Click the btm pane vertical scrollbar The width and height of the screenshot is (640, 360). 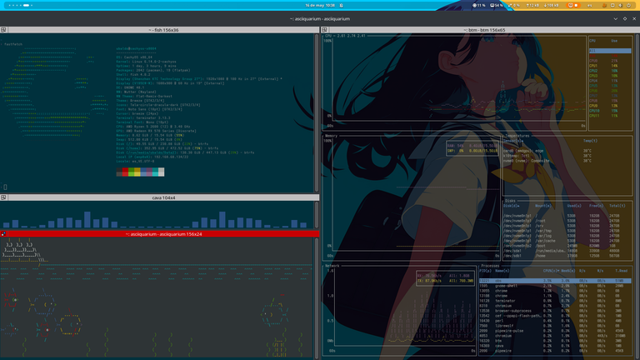click(637, 196)
